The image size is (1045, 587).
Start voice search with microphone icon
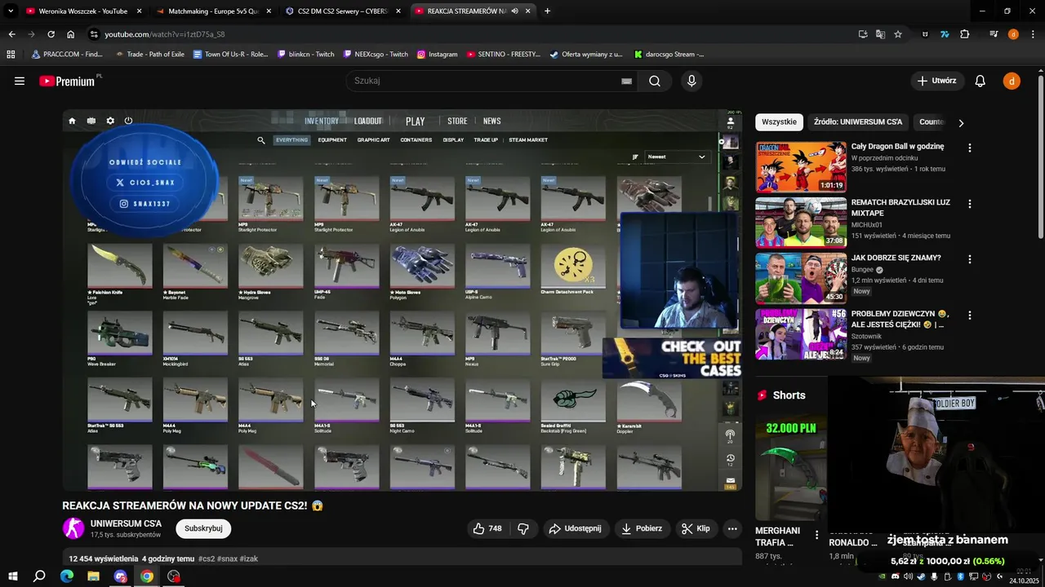point(691,81)
